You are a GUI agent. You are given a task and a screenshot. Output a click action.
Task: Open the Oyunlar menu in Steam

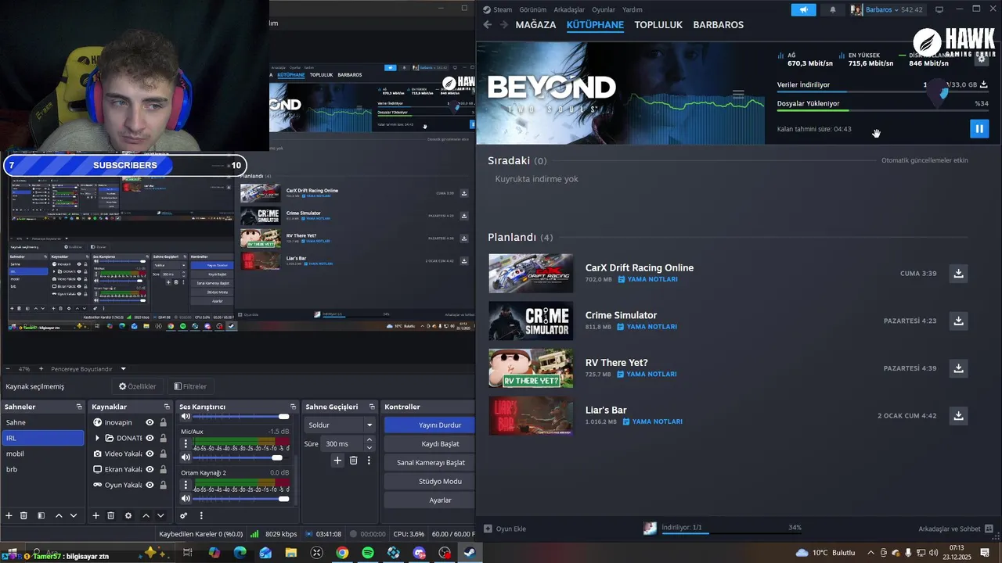coord(603,9)
